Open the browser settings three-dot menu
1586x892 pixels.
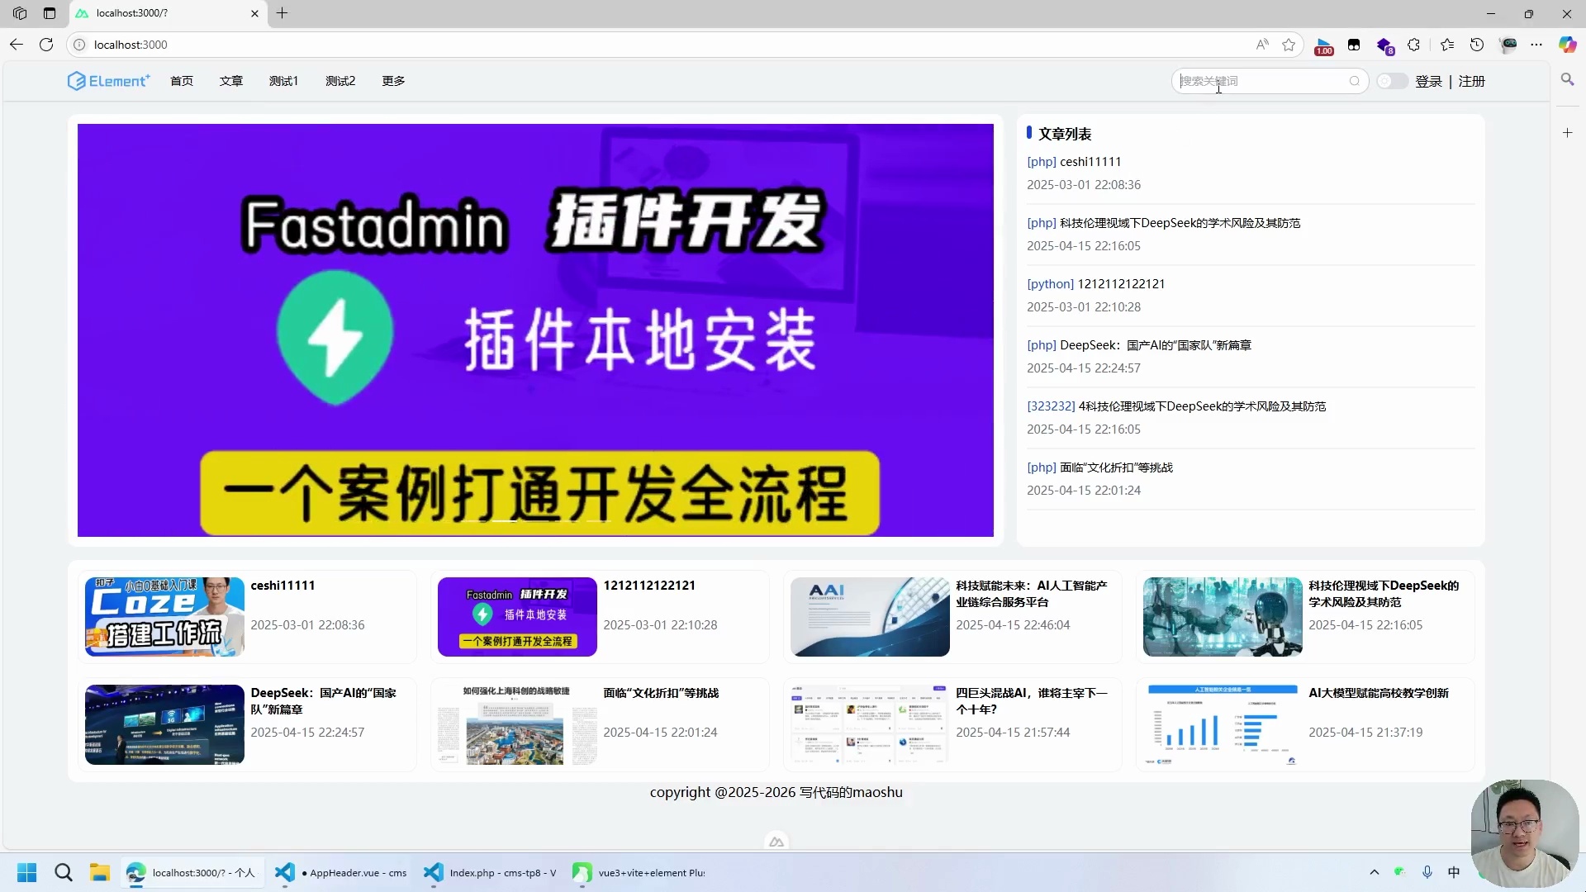pyautogui.click(x=1536, y=45)
